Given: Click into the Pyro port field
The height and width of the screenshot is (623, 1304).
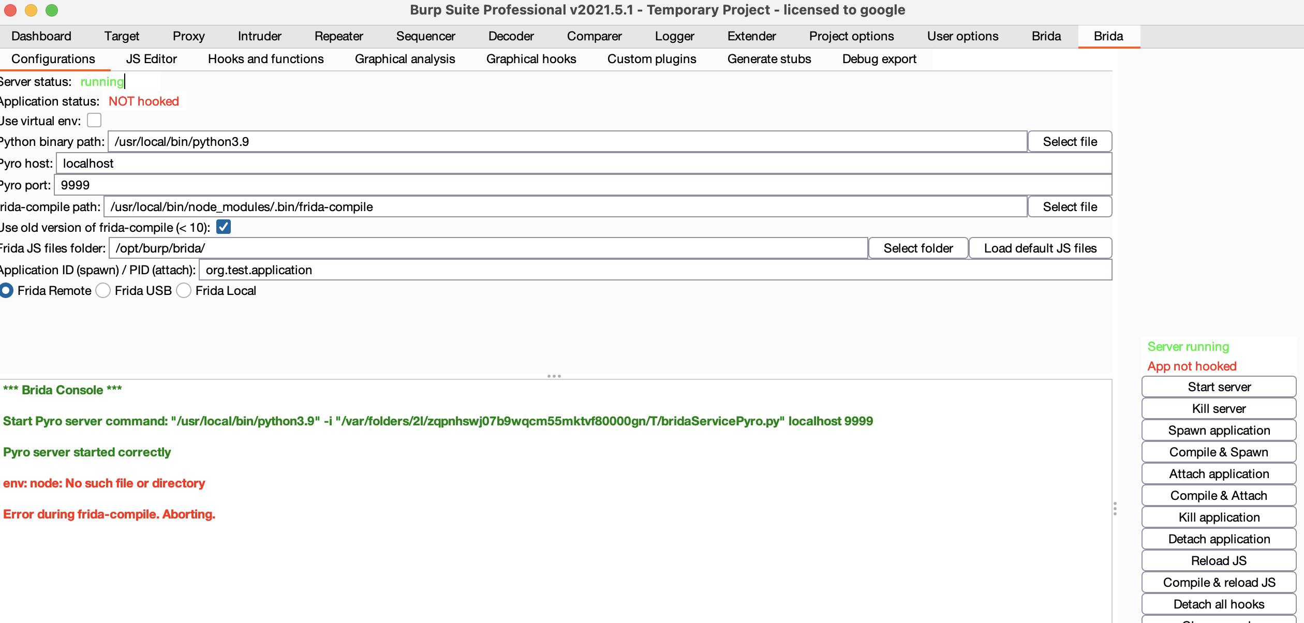Looking at the screenshot, I should [583, 185].
